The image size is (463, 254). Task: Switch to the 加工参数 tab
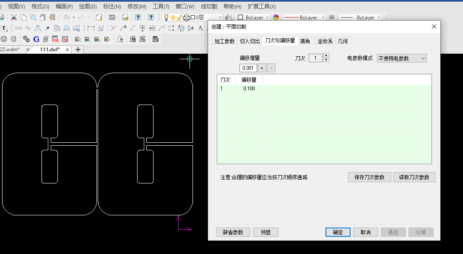(224, 41)
